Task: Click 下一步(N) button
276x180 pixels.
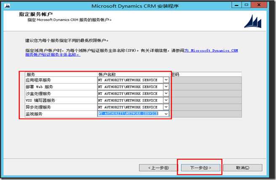Action: (201, 168)
